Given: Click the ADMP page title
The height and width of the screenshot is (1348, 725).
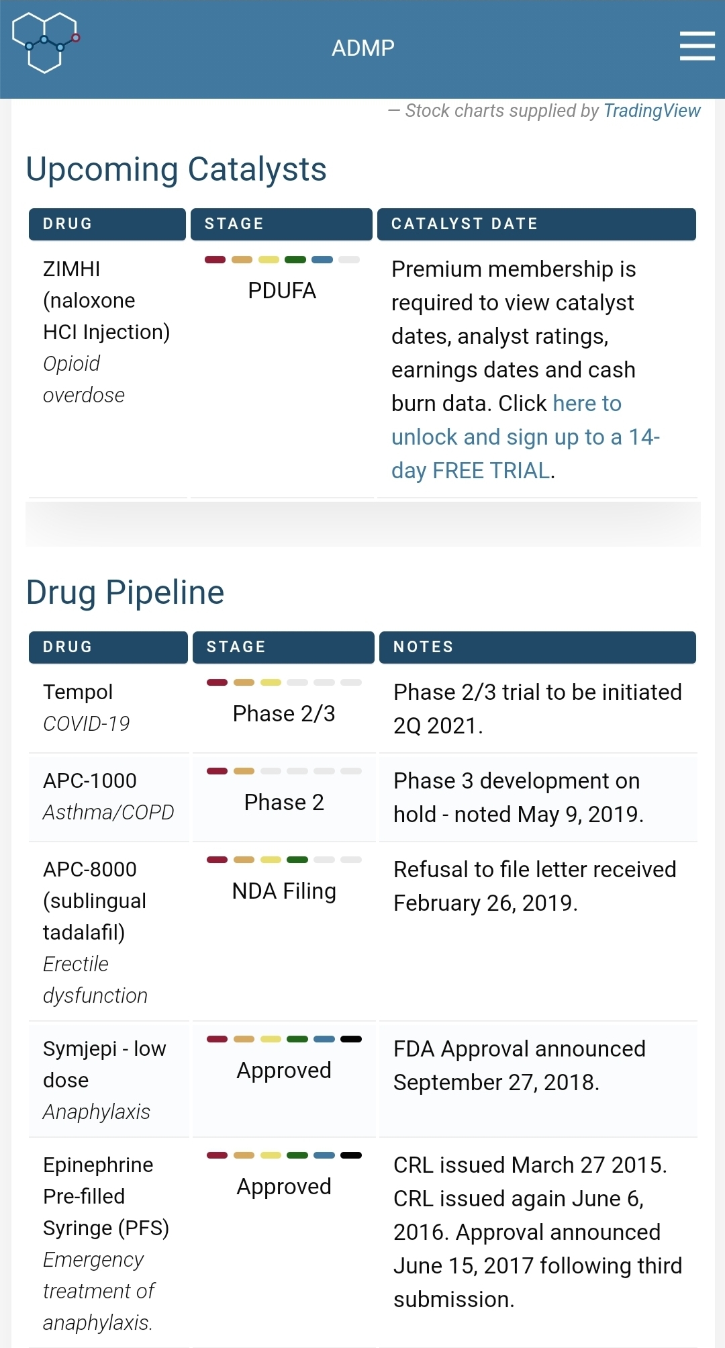Looking at the screenshot, I should 362,48.
